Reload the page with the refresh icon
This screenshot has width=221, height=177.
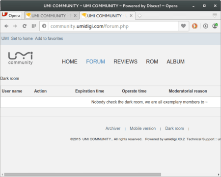point(25,26)
